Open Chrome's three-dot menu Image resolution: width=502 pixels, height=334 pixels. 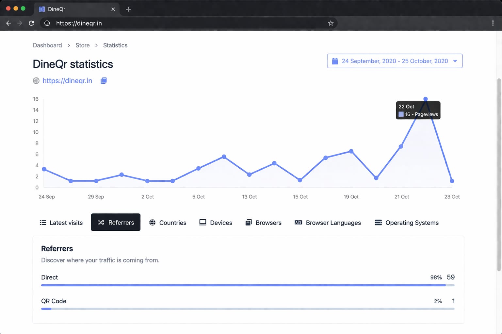point(494,23)
